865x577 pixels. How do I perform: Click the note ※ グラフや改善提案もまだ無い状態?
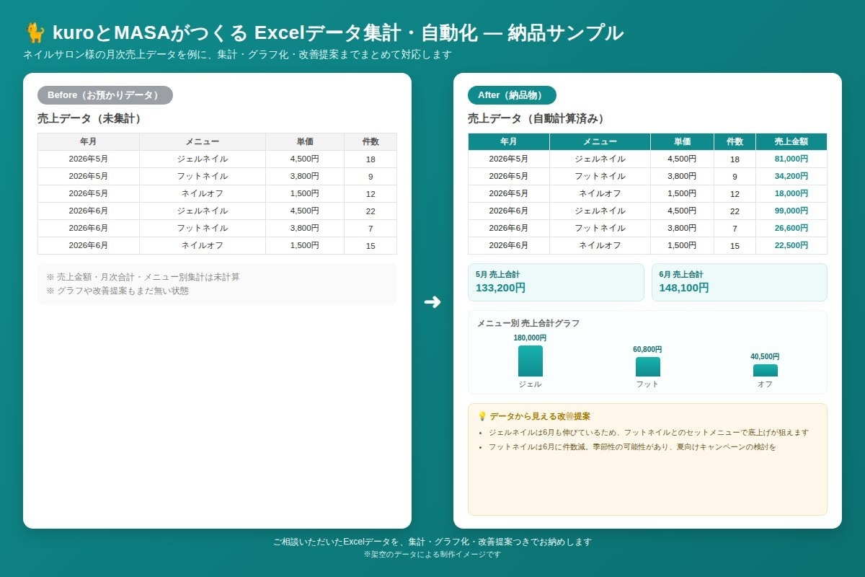(117, 291)
